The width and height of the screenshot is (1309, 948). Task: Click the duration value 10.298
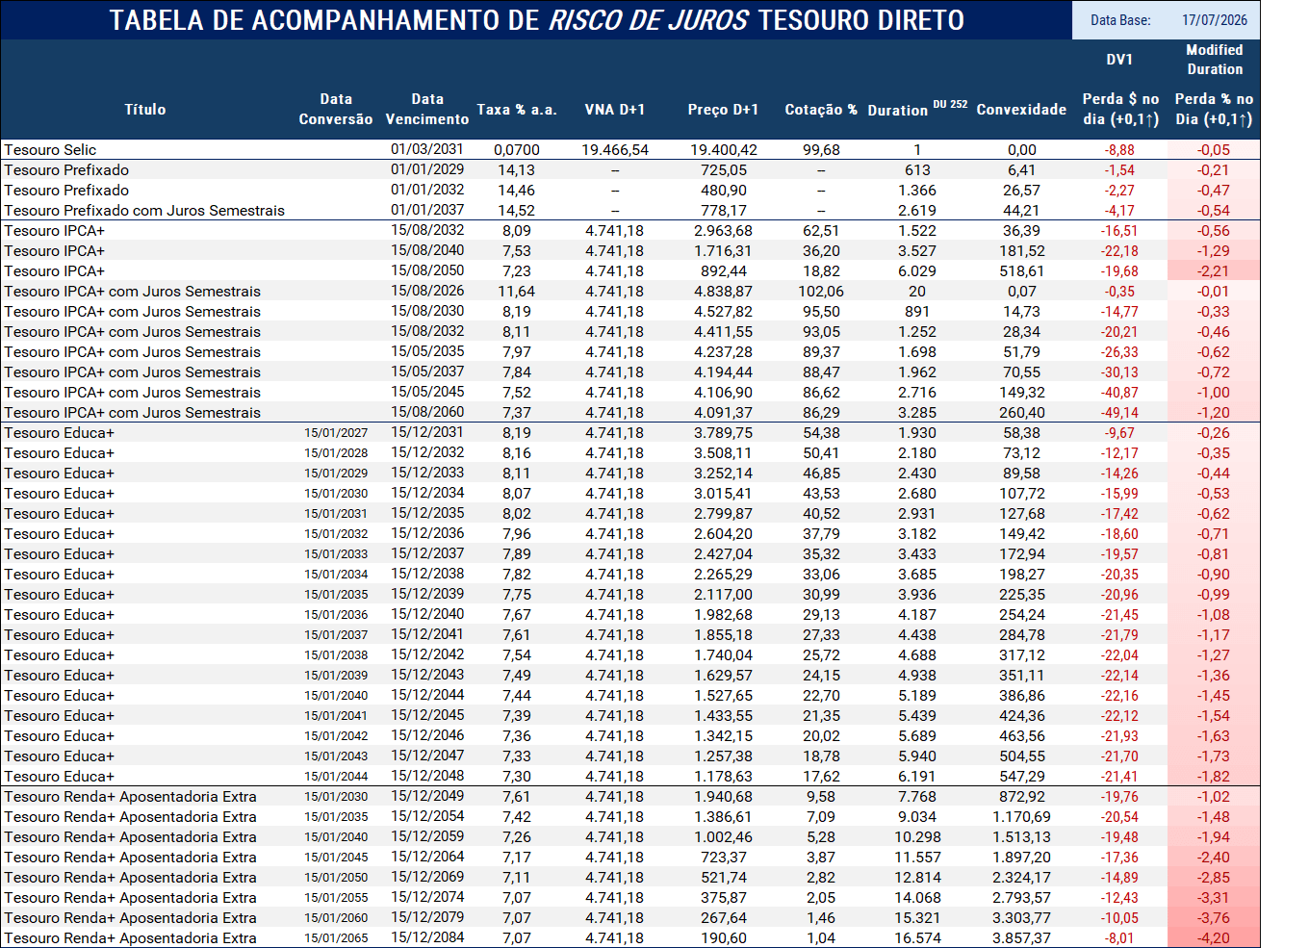pyautogui.click(x=917, y=837)
